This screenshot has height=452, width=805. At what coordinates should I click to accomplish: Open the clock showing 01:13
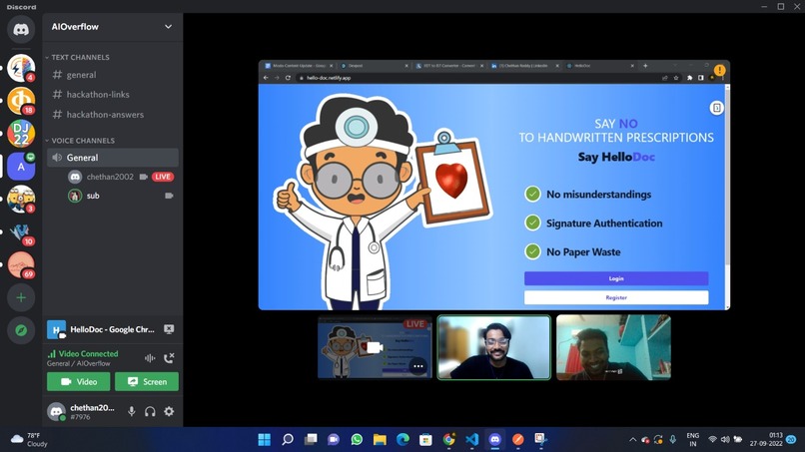766,440
